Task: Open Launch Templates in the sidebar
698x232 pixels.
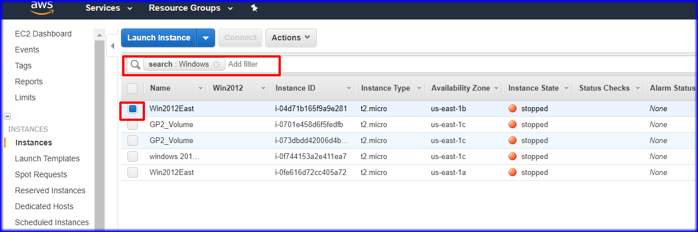Action: pyautogui.click(x=47, y=158)
